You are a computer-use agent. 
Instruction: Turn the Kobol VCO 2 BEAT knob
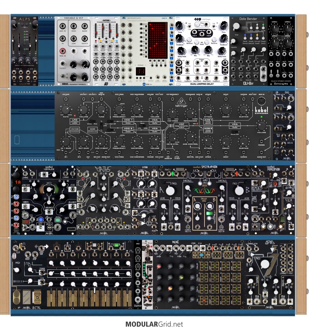tap(101, 141)
